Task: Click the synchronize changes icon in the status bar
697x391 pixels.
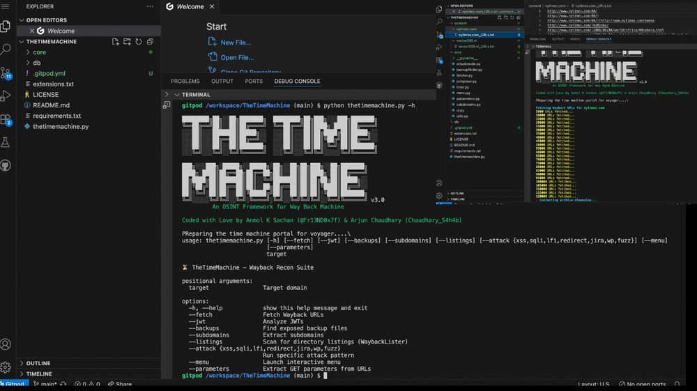Action: [x=63, y=384]
